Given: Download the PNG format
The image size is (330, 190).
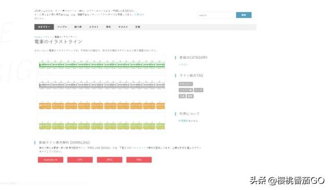Looking at the screenshot, I should tap(139, 160).
